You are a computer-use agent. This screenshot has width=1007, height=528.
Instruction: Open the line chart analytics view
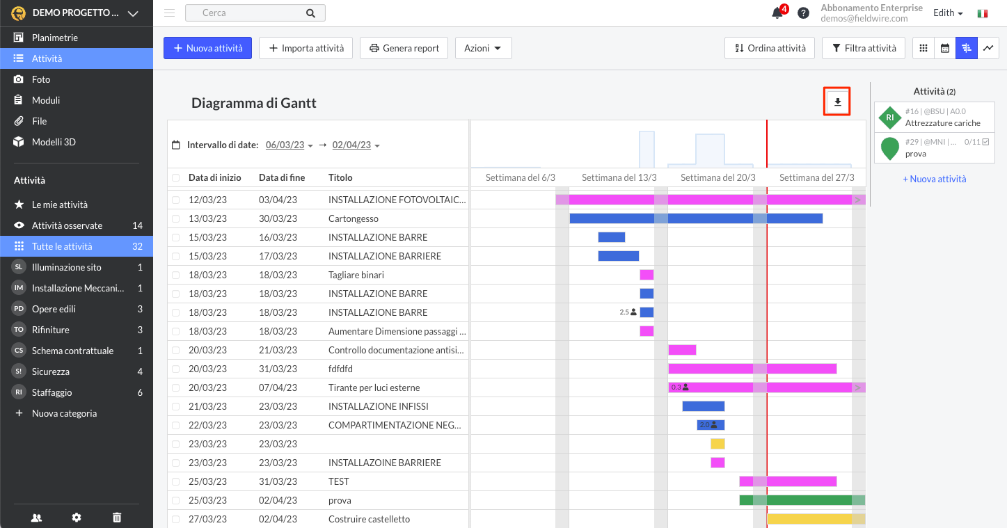pos(987,48)
